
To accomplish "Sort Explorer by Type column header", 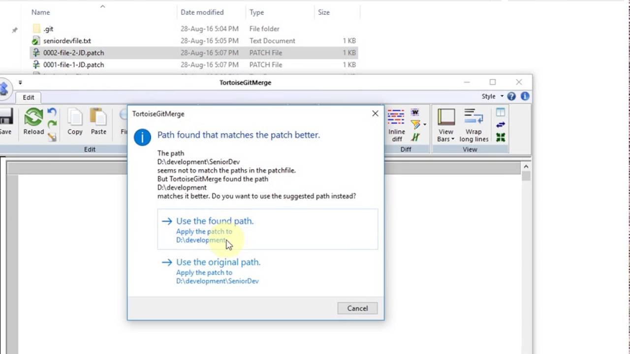I will coord(280,12).
